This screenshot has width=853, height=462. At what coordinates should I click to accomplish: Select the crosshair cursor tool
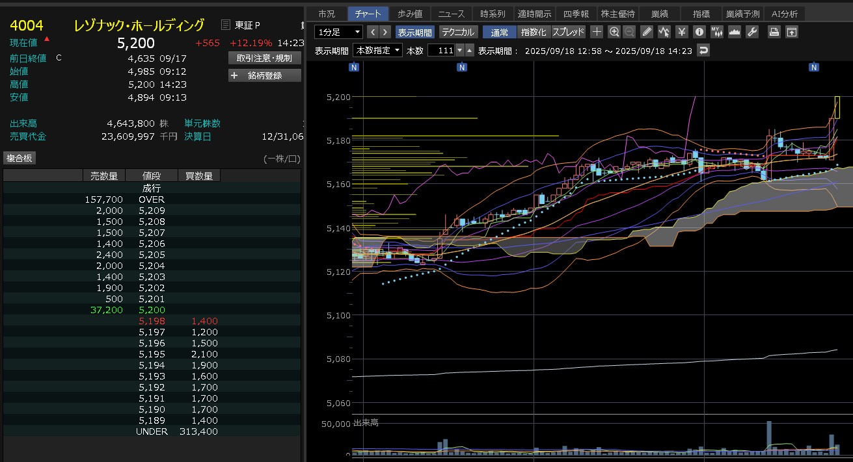[x=597, y=31]
